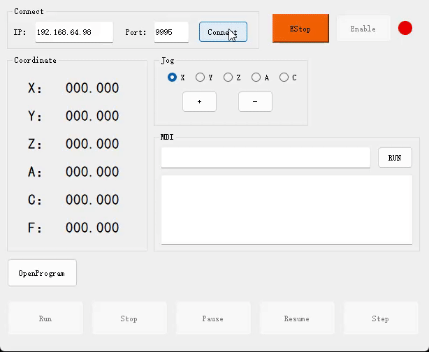Click the Resume program button

pyautogui.click(x=297, y=318)
